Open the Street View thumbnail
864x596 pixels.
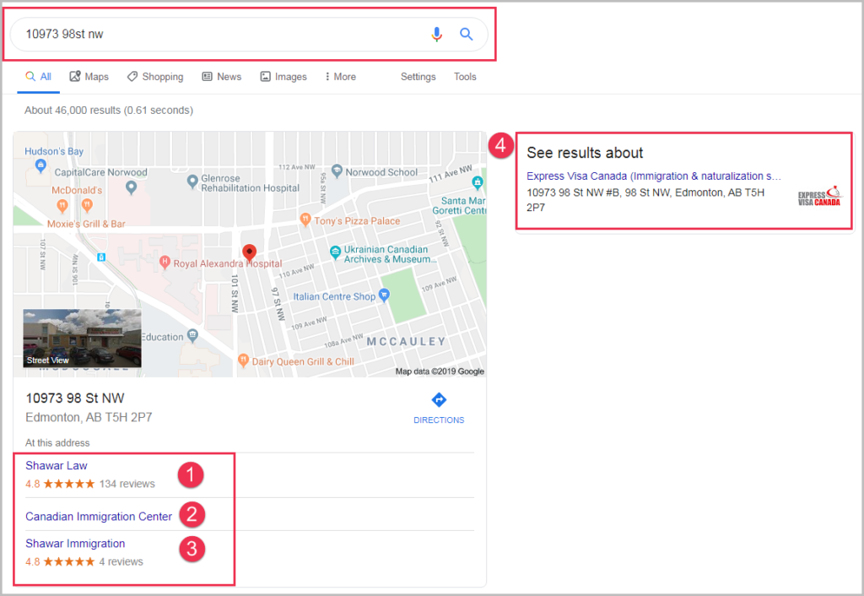tap(82, 338)
